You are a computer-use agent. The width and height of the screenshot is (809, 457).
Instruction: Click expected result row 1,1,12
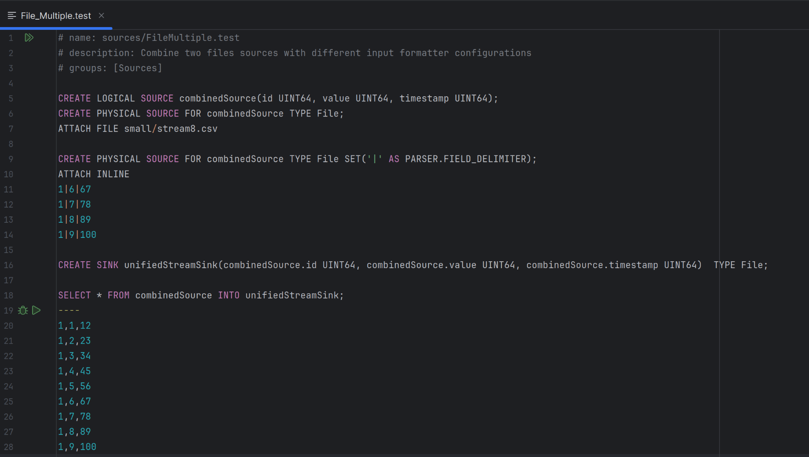(x=75, y=325)
